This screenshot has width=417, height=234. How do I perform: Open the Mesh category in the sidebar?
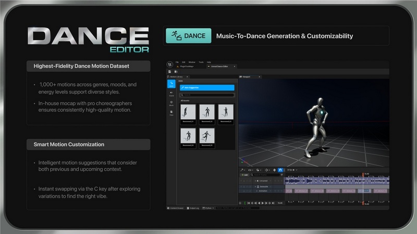point(171,103)
